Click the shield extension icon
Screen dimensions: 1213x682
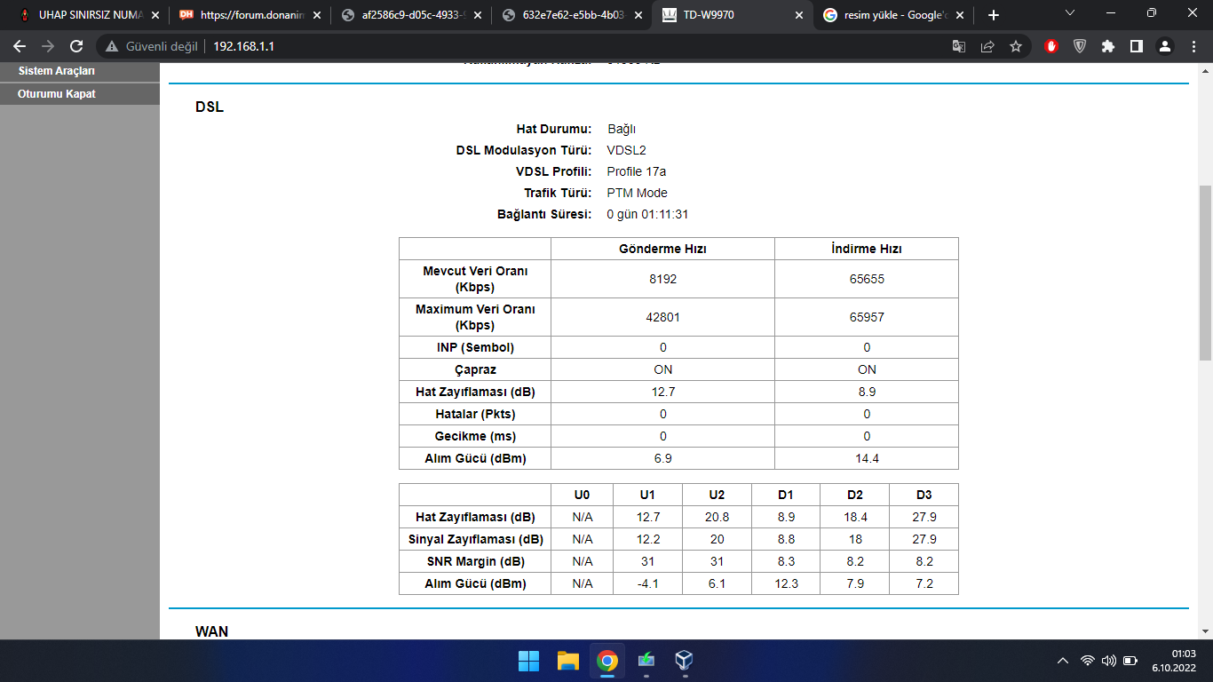1080,46
